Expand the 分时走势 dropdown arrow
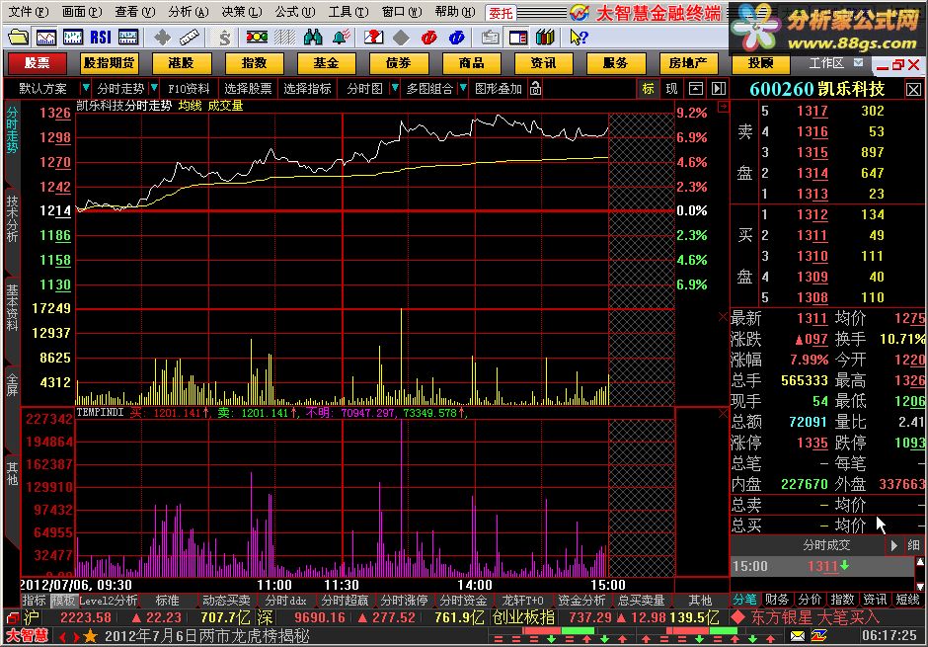The height and width of the screenshot is (647, 928). (x=154, y=88)
